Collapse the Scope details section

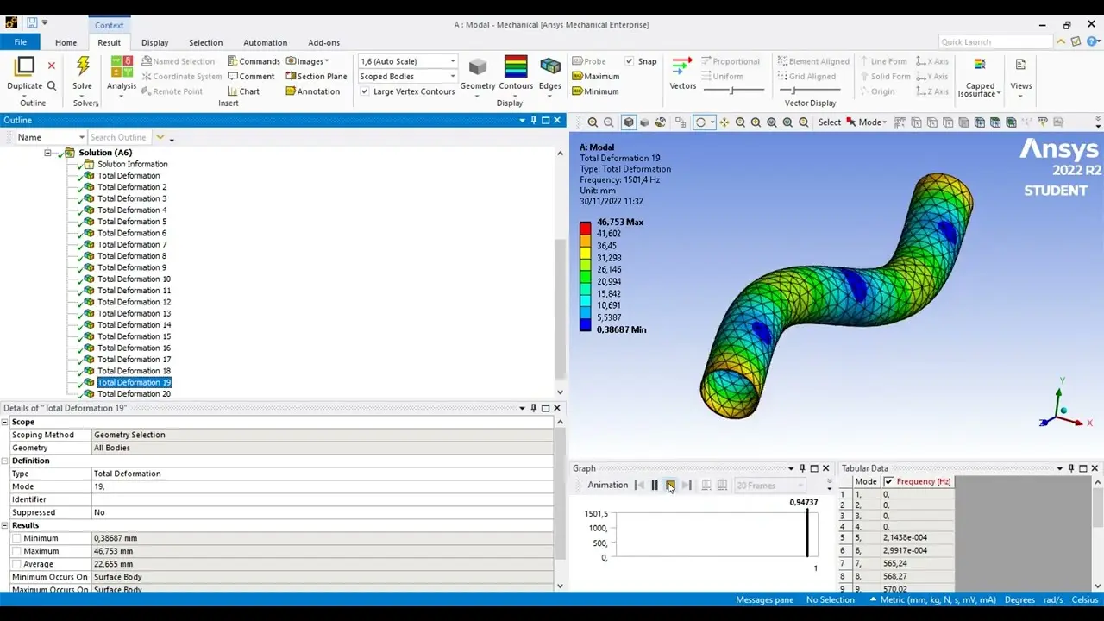(5, 422)
